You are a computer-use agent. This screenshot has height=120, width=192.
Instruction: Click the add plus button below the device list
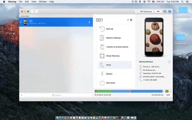point(22,95)
